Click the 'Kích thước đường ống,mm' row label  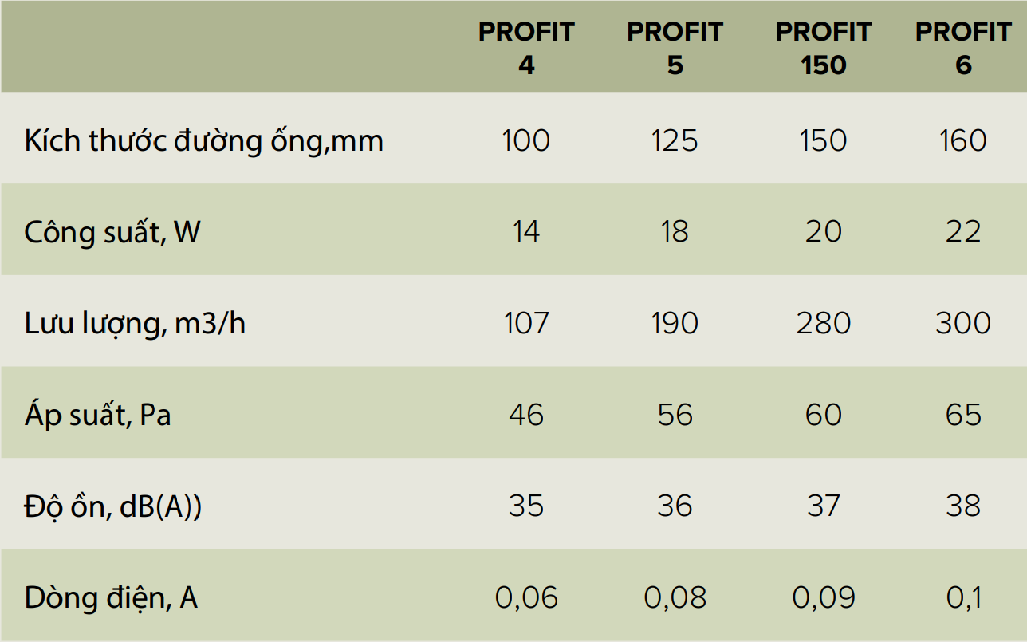tap(204, 141)
